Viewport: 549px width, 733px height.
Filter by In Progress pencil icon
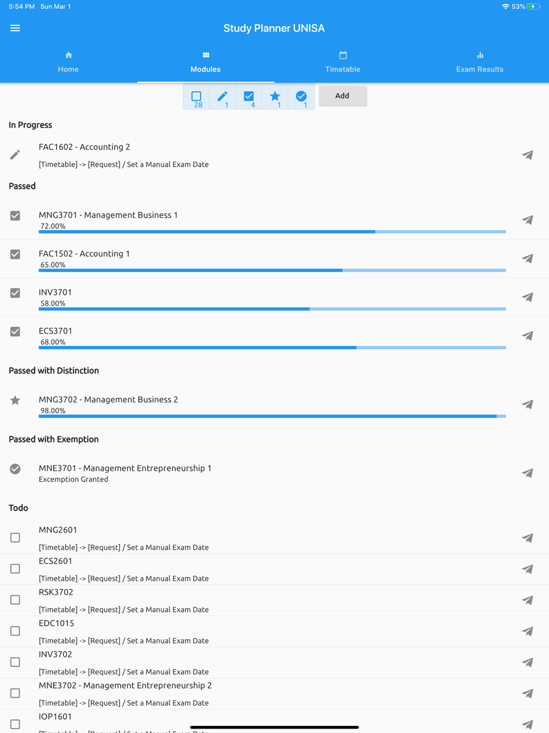[222, 97]
